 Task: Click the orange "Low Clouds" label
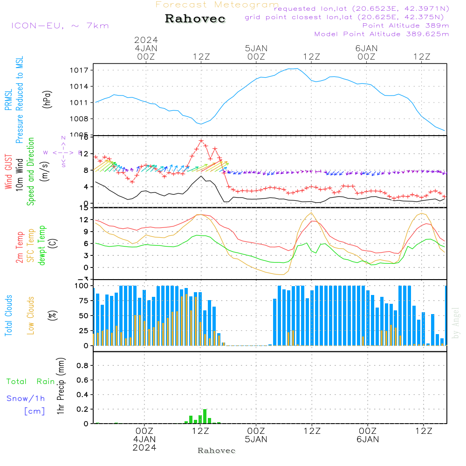pos(31,315)
